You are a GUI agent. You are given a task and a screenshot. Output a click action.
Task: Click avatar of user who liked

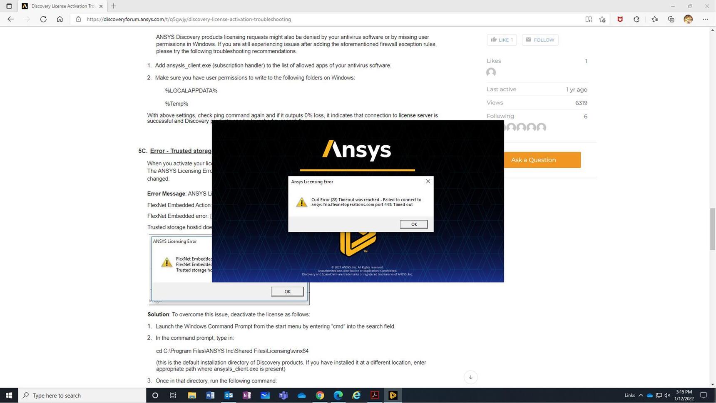[491, 72]
